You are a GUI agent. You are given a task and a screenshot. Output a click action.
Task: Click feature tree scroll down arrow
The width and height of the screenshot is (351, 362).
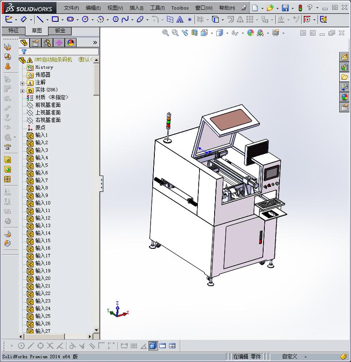pos(96,330)
